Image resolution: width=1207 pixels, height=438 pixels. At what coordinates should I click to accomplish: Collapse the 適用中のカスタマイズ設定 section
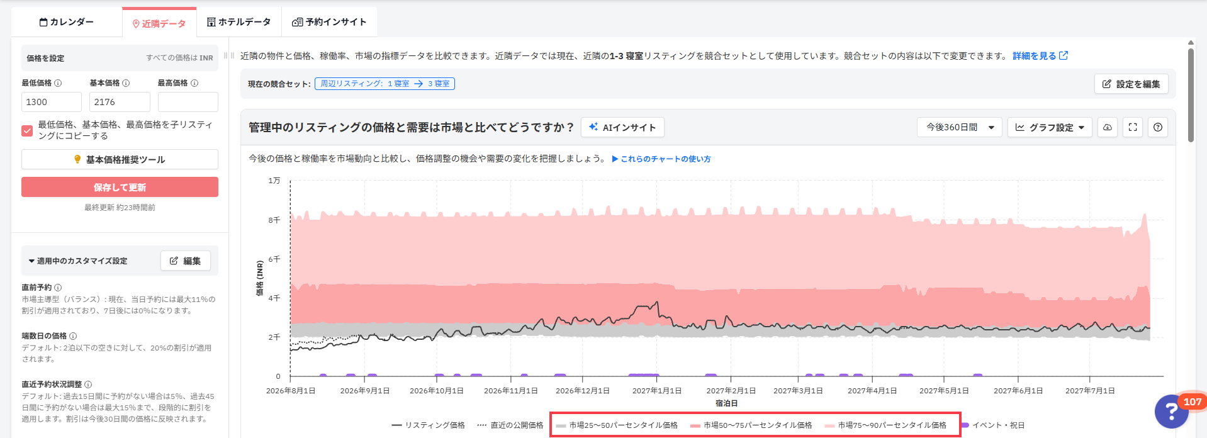pyautogui.click(x=77, y=261)
